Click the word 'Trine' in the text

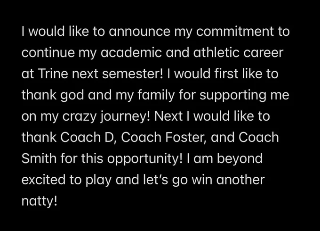coord(53,74)
